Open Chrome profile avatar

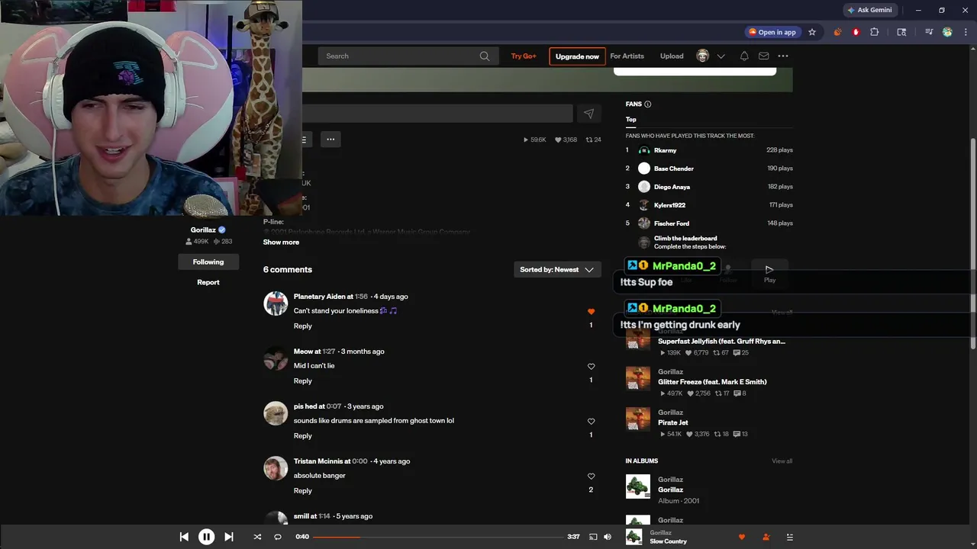point(947,32)
